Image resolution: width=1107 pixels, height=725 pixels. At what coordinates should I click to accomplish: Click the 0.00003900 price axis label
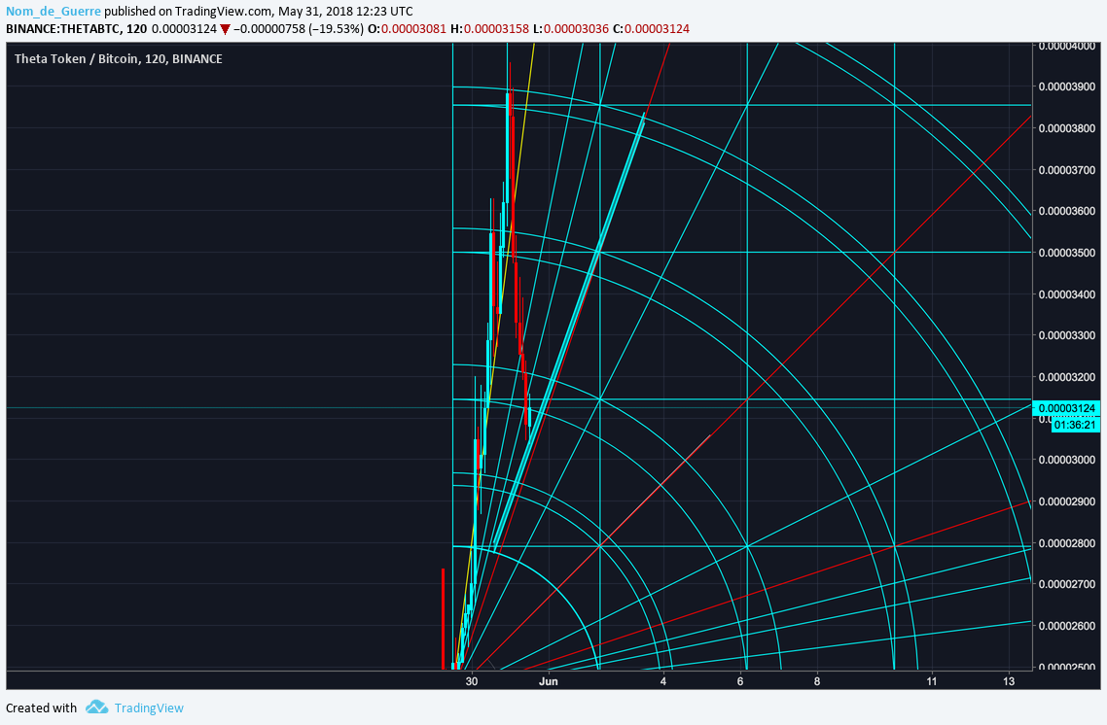[1067, 86]
